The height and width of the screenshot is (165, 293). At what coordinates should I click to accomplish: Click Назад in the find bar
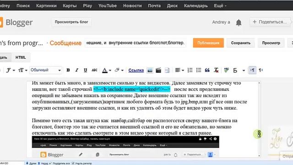(x=43, y=163)
